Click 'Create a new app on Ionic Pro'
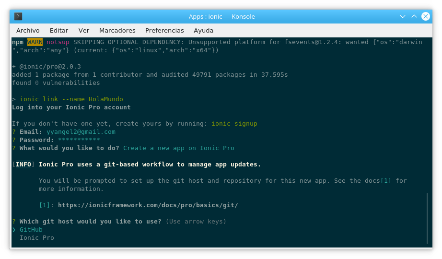The image size is (442, 259). 179,148
